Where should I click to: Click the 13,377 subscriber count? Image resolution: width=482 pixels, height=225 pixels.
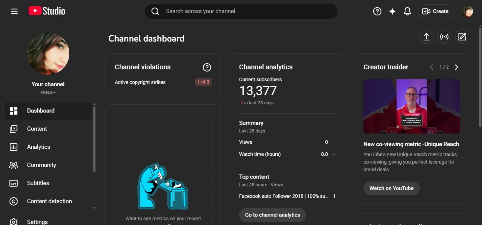pyautogui.click(x=258, y=90)
